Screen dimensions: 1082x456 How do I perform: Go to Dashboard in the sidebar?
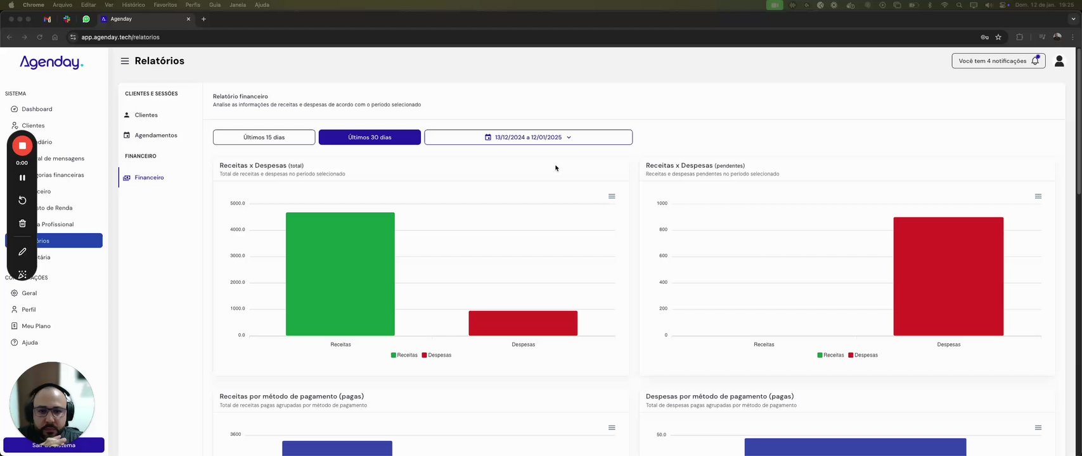click(x=37, y=109)
